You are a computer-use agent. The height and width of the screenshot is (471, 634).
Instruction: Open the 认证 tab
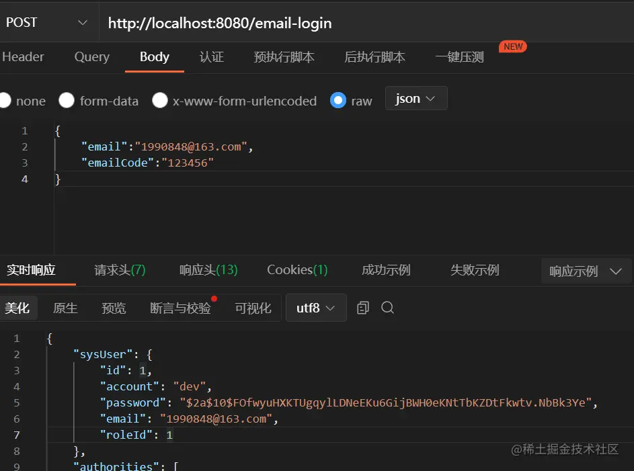click(x=212, y=57)
